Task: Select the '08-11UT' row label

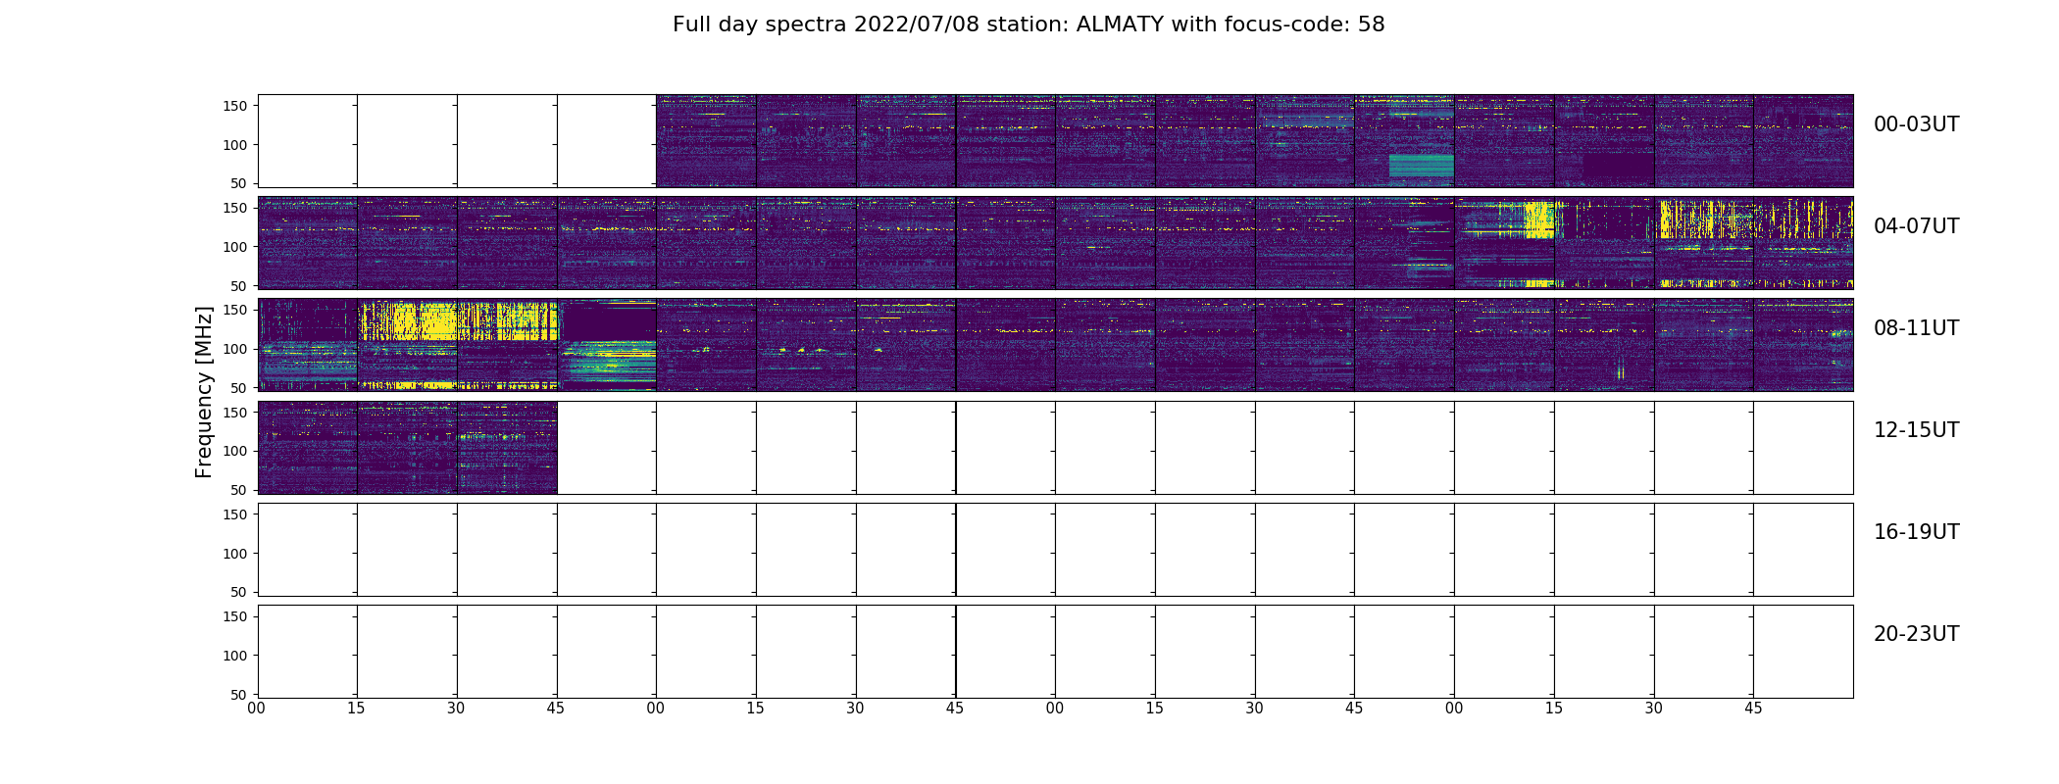Action: pyautogui.click(x=1916, y=328)
